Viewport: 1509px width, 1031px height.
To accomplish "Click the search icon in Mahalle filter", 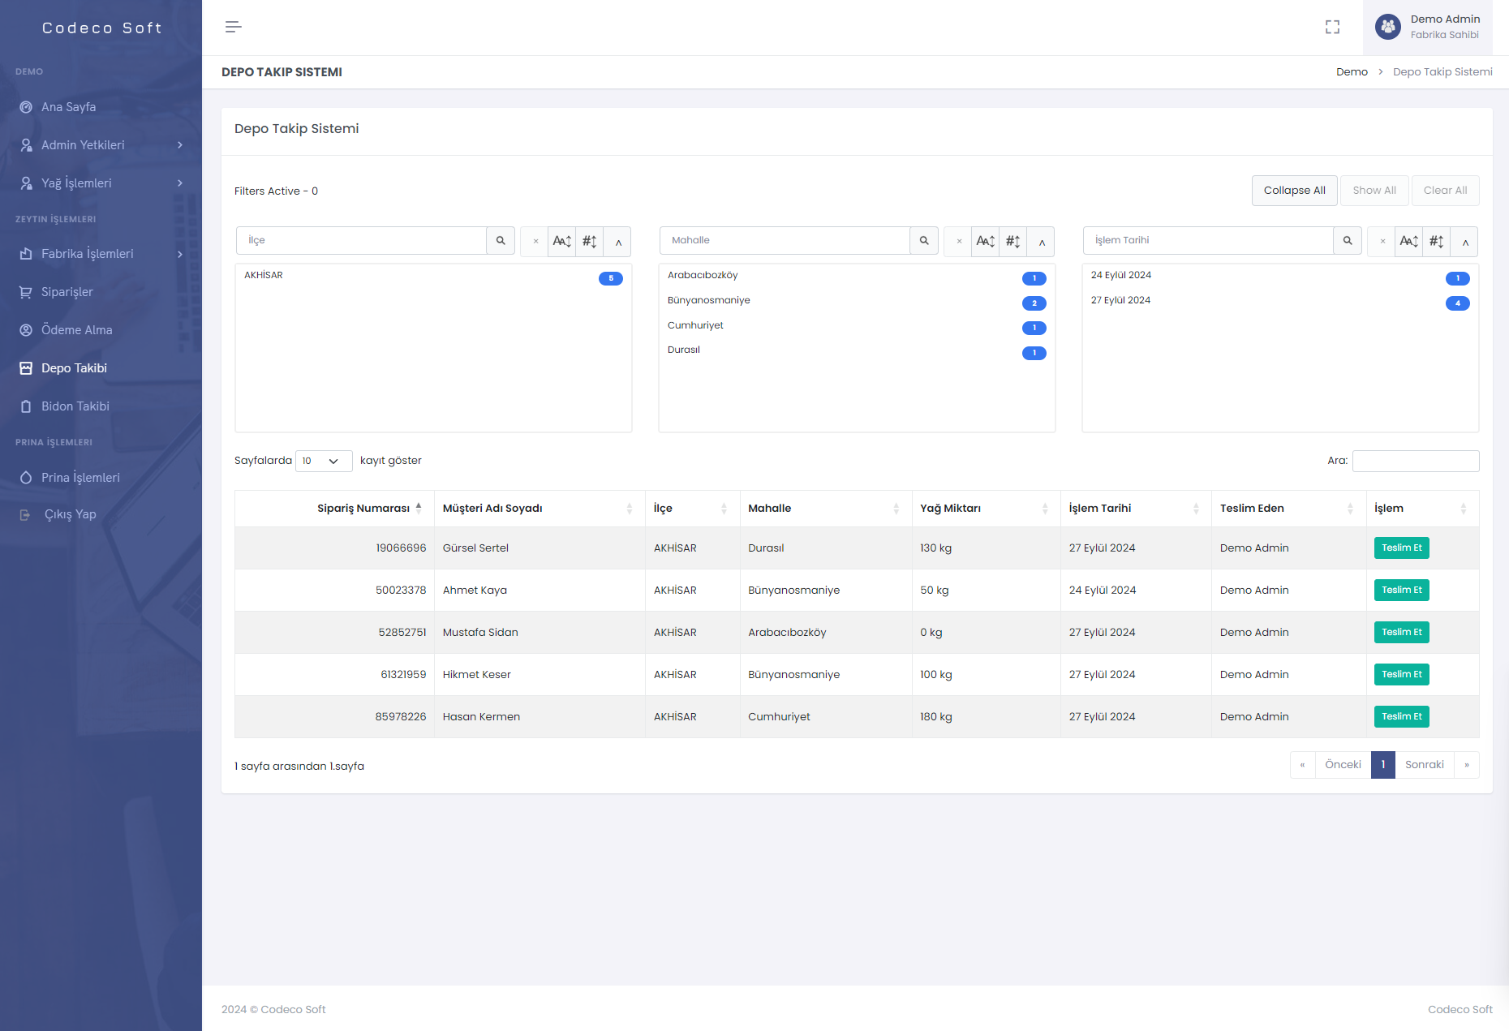I will click(924, 241).
